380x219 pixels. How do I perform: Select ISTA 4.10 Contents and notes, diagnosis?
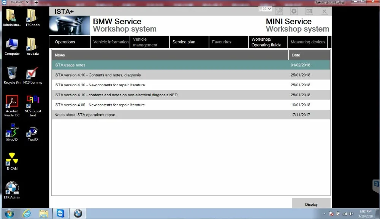tap(191, 75)
